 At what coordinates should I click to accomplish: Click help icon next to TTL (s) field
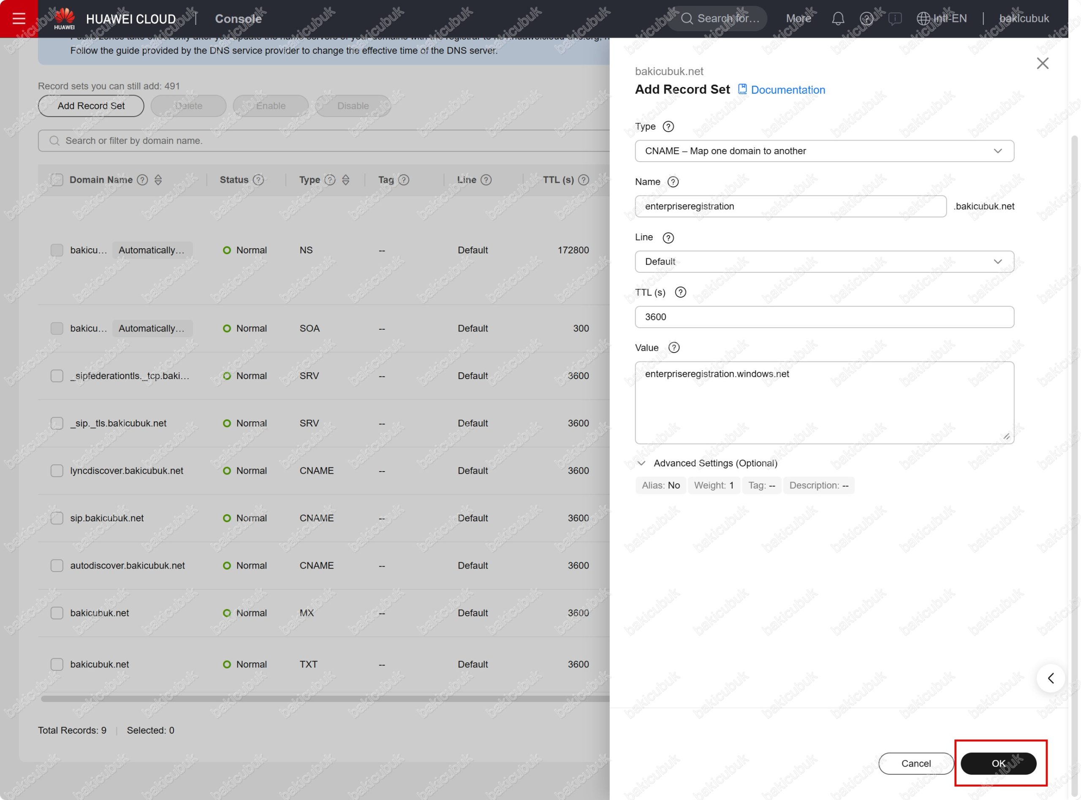(680, 292)
